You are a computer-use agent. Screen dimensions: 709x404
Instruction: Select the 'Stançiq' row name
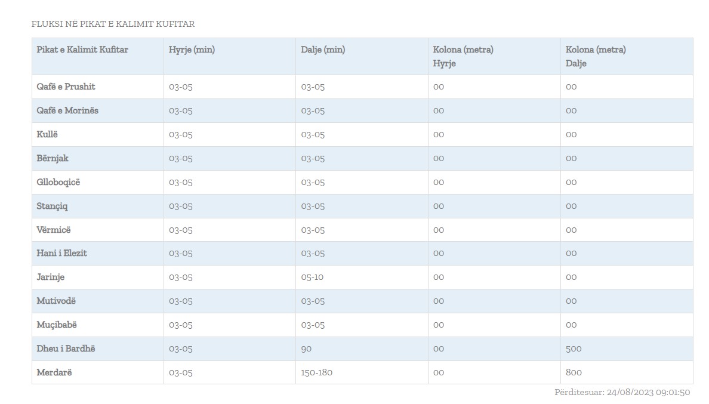pyautogui.click(x=52, y=206)
